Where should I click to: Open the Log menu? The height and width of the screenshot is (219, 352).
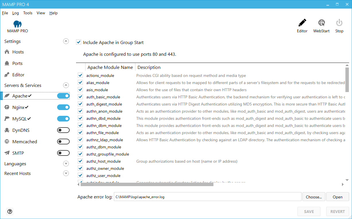(x=15, y=13)
